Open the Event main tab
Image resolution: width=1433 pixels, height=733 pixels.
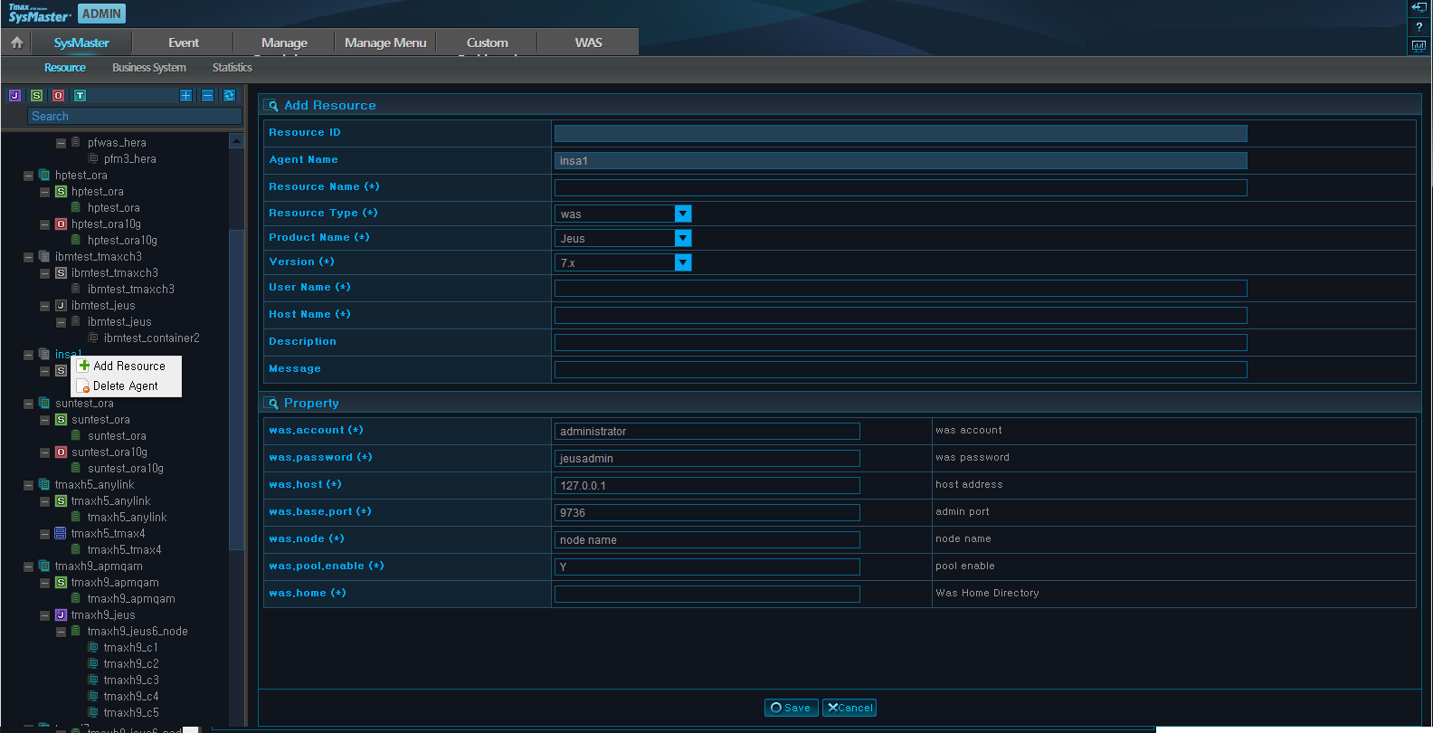coord(184,43)
